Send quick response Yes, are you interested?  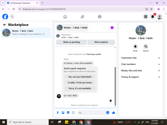click(80, 77)
